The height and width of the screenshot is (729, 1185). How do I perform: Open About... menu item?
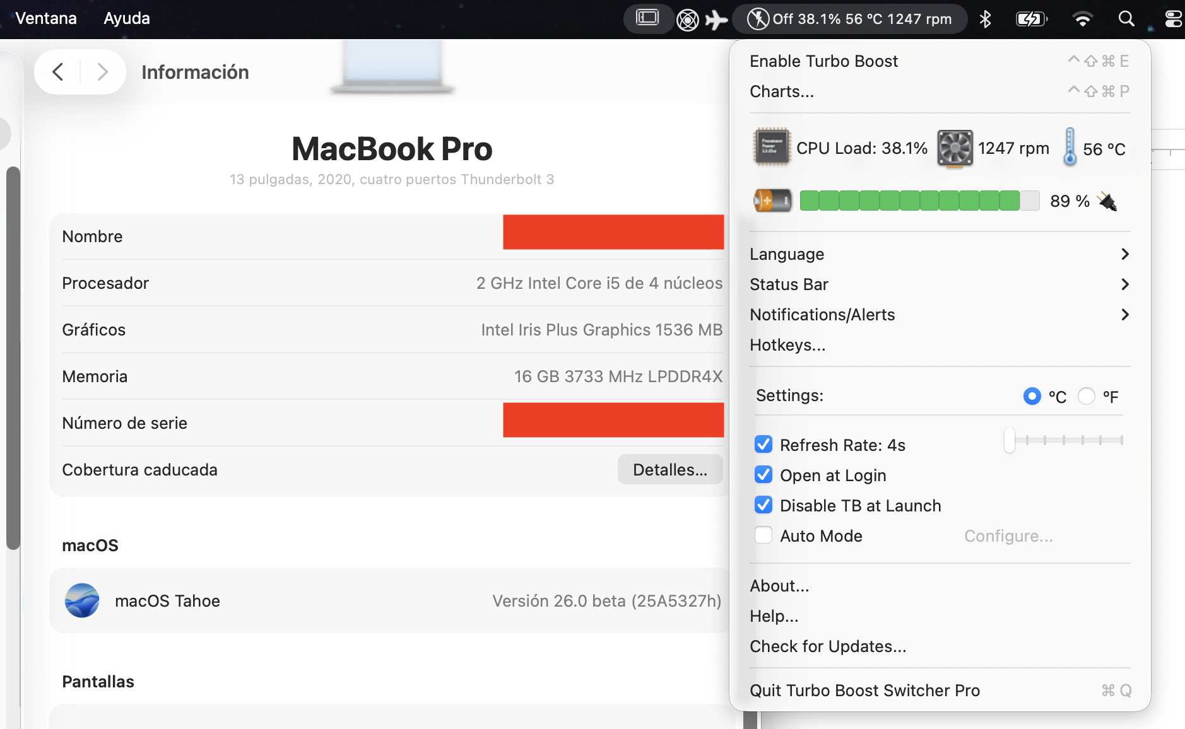(940, 586)
